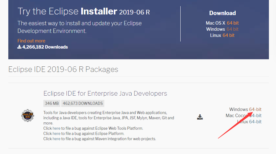This screenshot has width=276, height=154.
Task: Click the Download heading in the banner
Action: coord(222,13)
